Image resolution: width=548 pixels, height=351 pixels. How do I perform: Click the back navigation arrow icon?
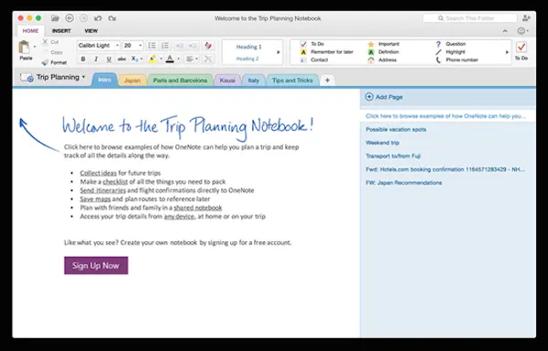click(x=69, y=18)
